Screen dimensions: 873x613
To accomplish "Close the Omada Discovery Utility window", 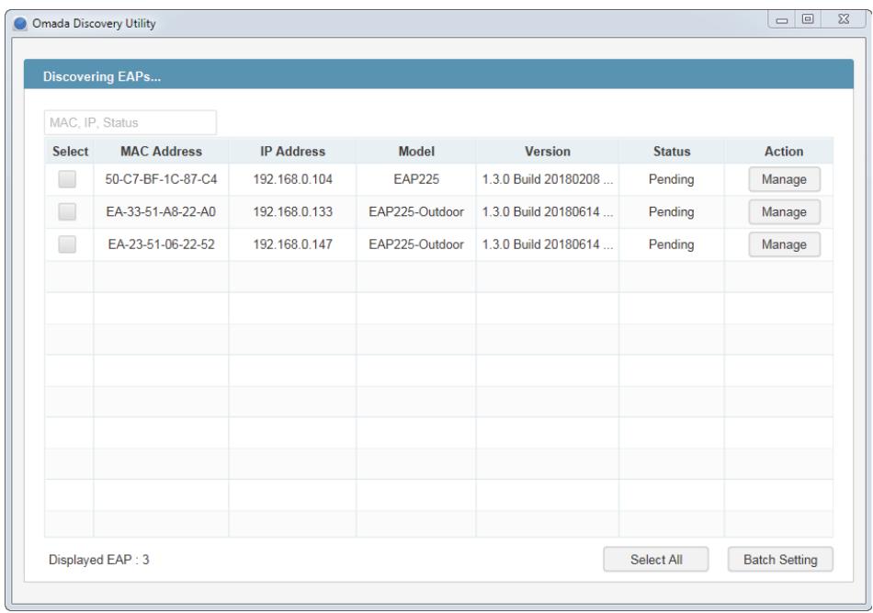I will pyautogui.click(x=844, y=19).
